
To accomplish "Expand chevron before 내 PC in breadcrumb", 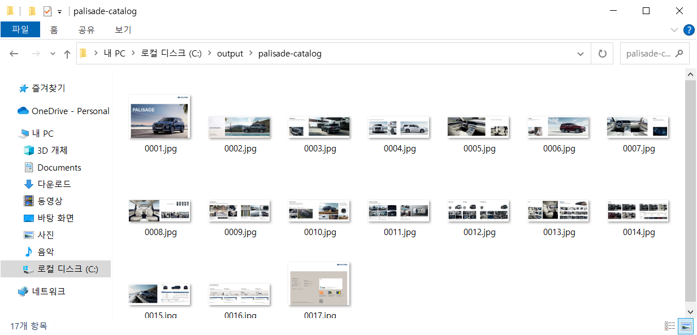I will click(x=96, y=54).
